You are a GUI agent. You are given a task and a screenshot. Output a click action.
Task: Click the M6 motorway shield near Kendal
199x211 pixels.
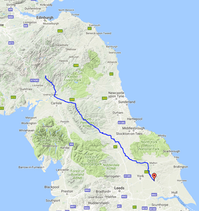pos(71,144)
